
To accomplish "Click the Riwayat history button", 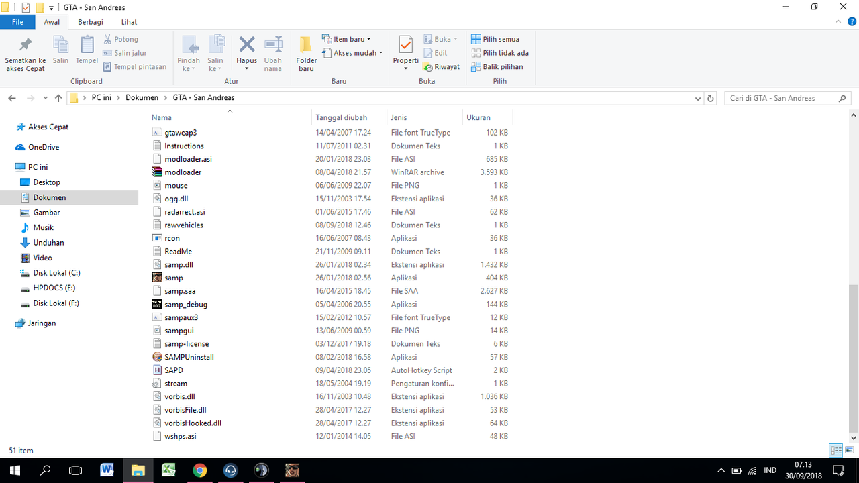I will coord(441,66).
